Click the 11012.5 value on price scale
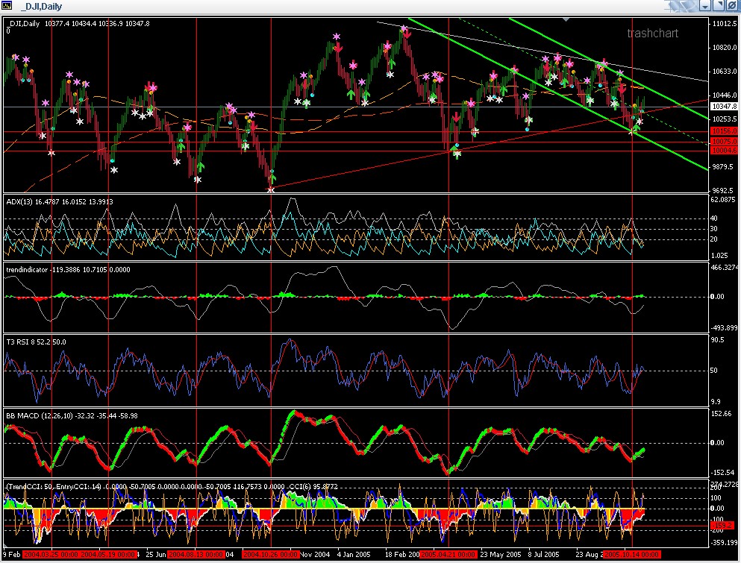The width and height of the screenshot is (741, 563). pos(725,24)
